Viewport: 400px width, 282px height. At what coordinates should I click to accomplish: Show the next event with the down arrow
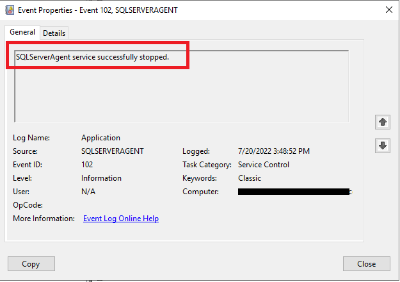click(x=382, y=145)
